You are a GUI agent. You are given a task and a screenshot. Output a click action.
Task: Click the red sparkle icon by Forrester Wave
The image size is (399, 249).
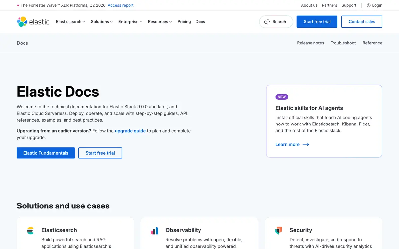coord(18,5)
